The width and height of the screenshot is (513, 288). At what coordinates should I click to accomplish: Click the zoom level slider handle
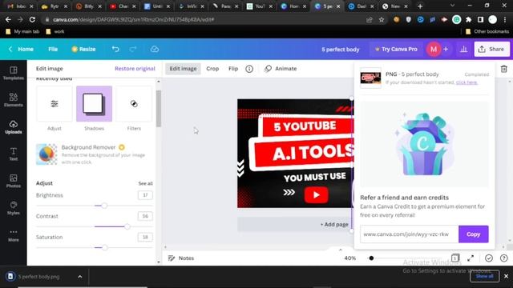(x=371, y=258)
